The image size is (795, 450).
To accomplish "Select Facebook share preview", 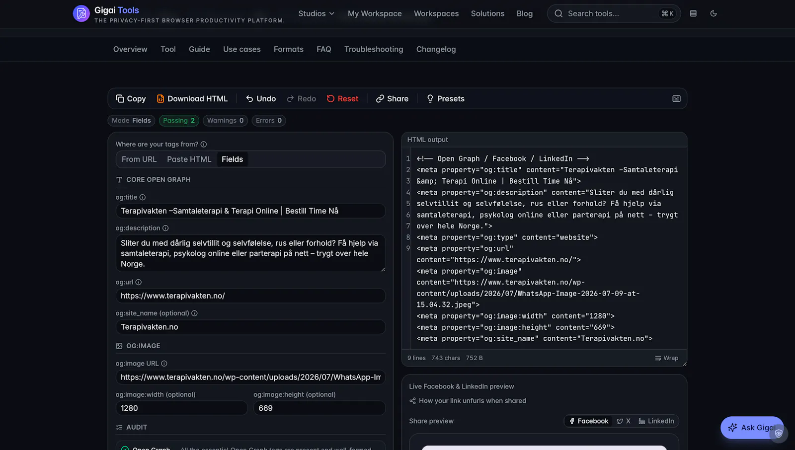I will 588,421.
